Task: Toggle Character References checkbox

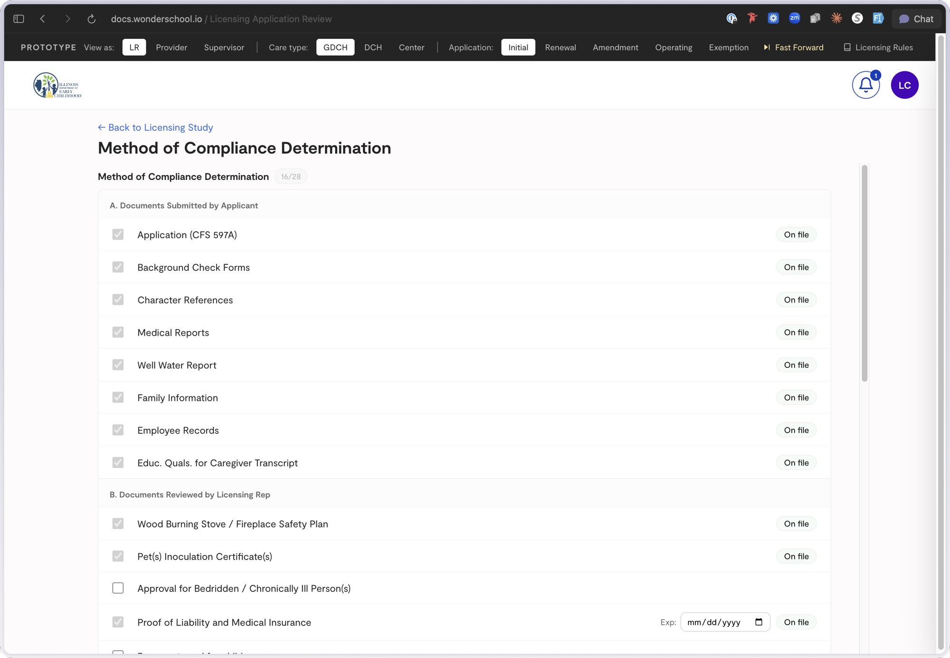Action: [118, 300]
